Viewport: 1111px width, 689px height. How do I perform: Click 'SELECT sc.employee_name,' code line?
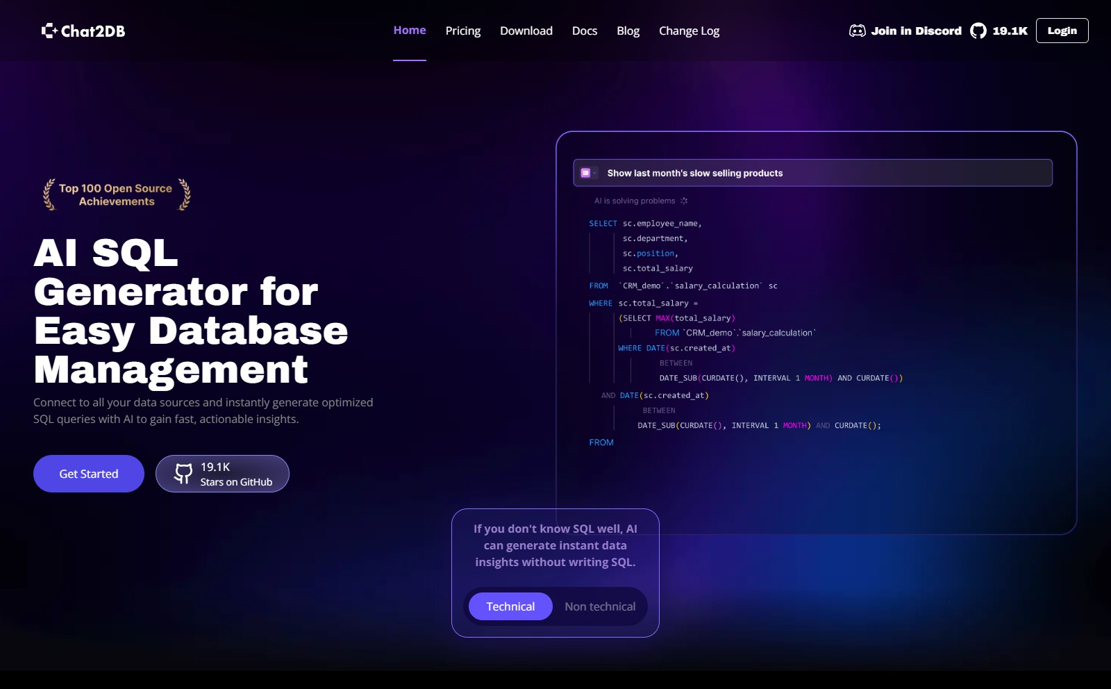[x=645, y=224]
